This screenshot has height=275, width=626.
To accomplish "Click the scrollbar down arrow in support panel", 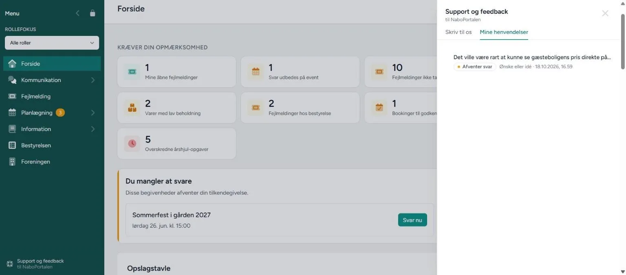I will click(x=622, y=272).
